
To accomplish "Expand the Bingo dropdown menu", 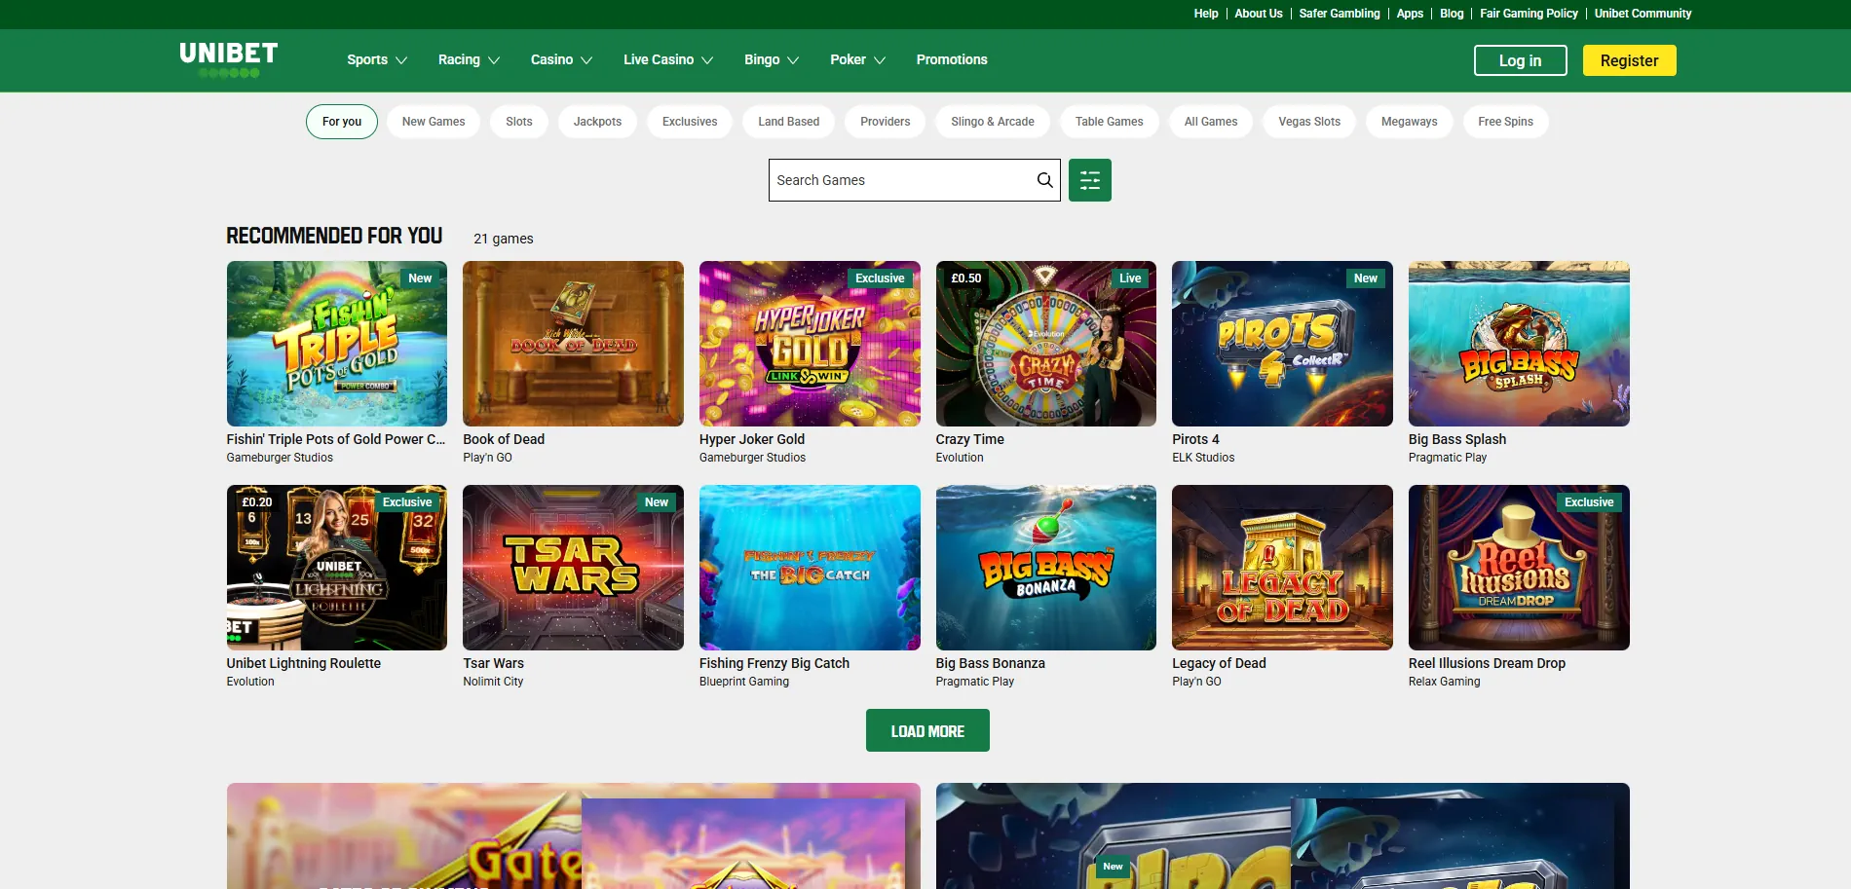I will coord(772,59).
